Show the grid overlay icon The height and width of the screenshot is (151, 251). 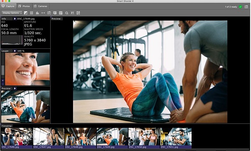[x=31, y=13]
